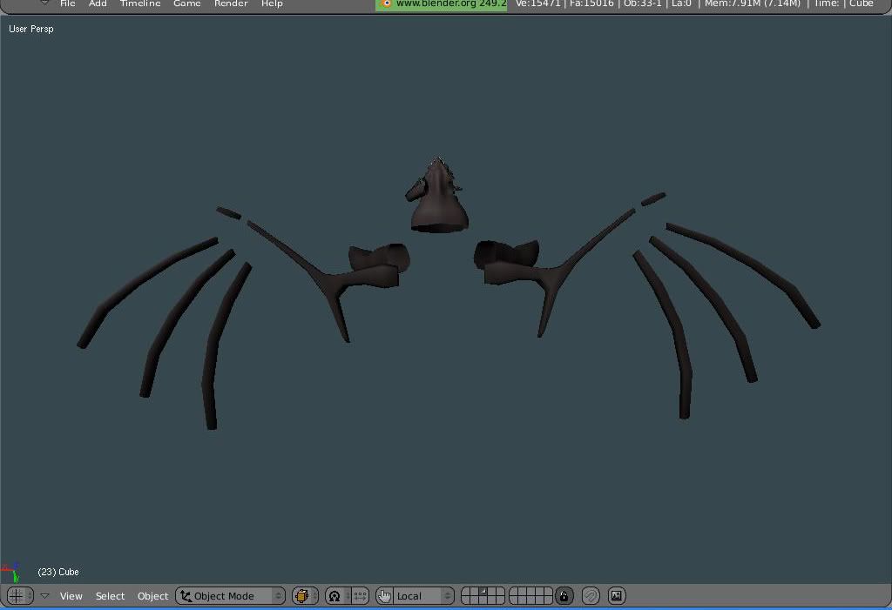The height and width of the screenshot is (610, 892).
Task: Click the pivot point icon
Action: (334, 596)
